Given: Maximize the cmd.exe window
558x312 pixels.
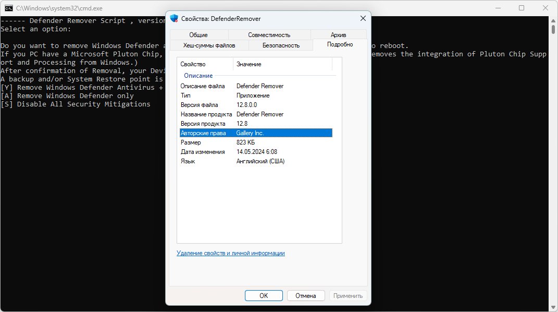Looking at the screenshot, I should click(522, 8).
